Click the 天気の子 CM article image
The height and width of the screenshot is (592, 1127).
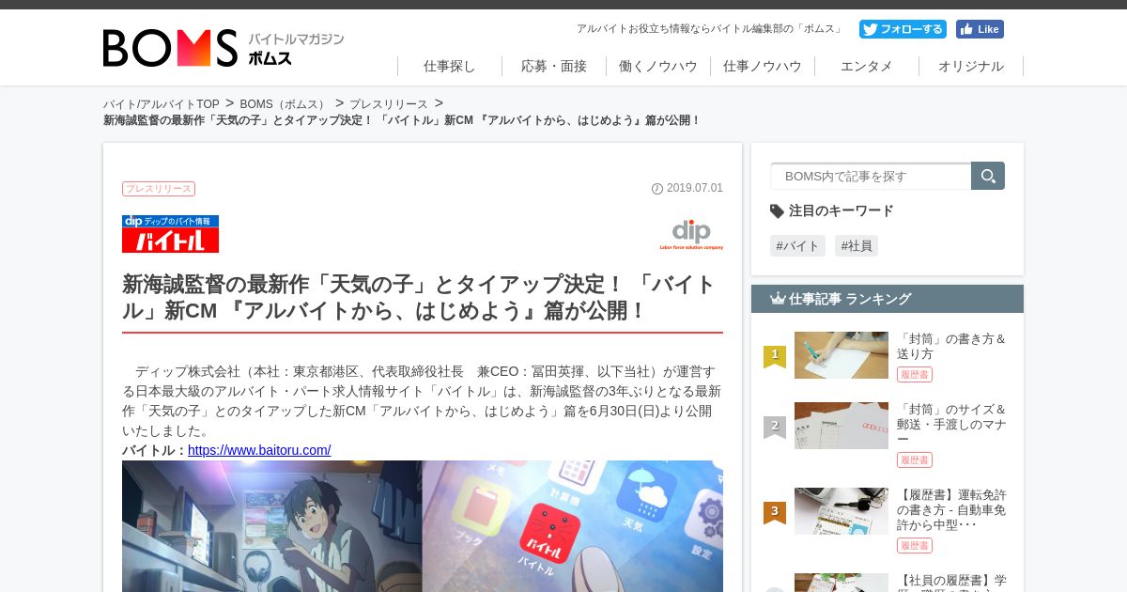tap(423, 526)
